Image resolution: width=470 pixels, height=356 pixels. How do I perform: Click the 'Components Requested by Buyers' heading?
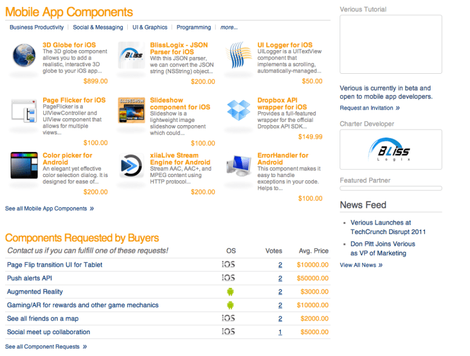click(82, 238)
